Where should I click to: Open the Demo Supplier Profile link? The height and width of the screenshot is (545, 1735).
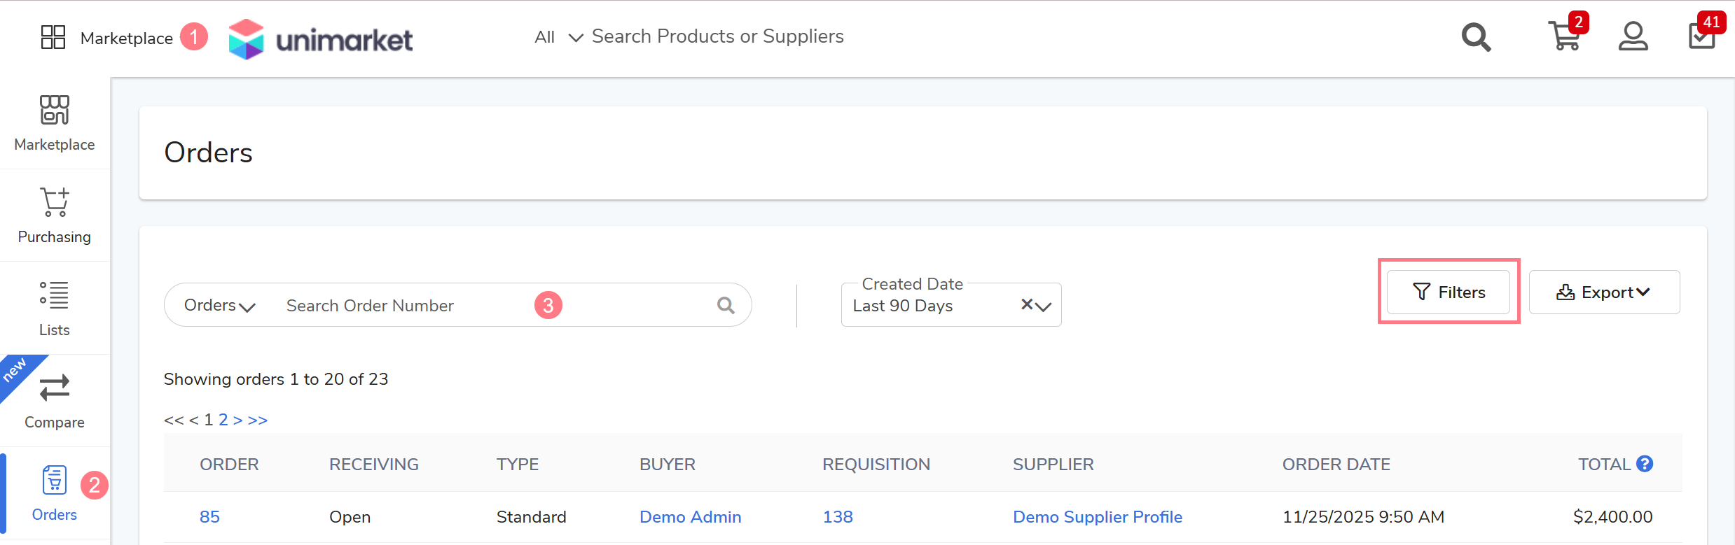(x=1097, y=517)
